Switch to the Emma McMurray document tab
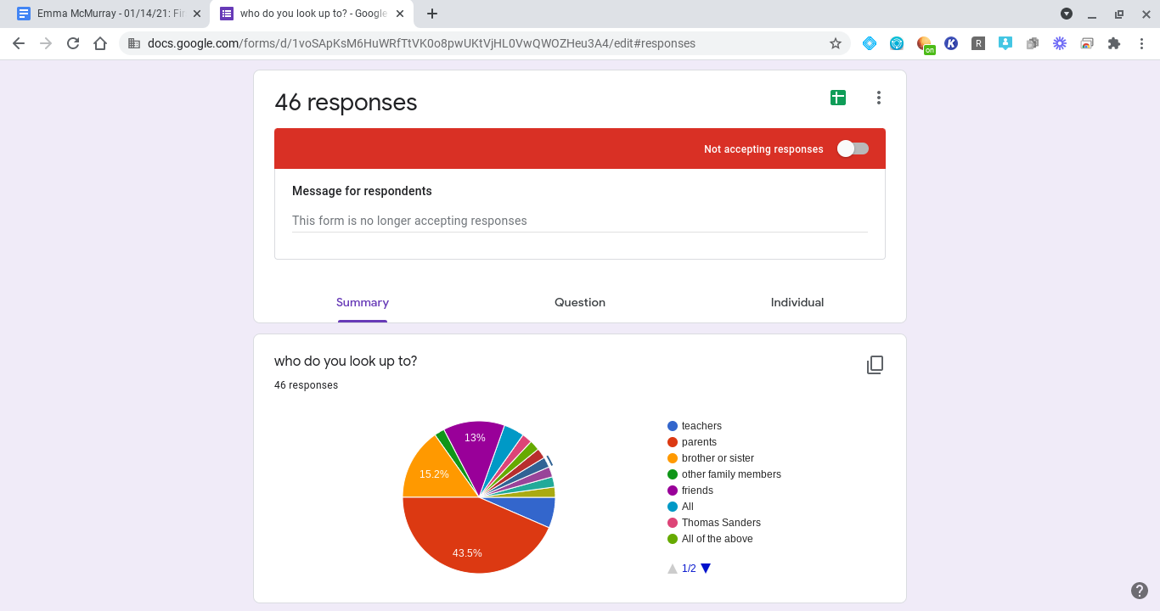Screen dimensions: 1160x611 click(x=104, y=14)
